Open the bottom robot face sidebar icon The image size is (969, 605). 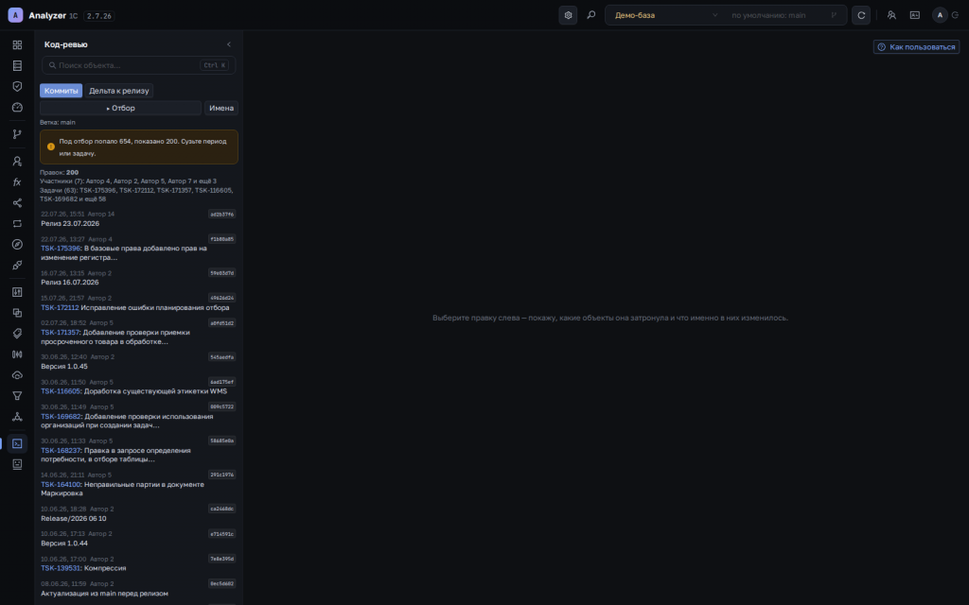coord(17,464)
